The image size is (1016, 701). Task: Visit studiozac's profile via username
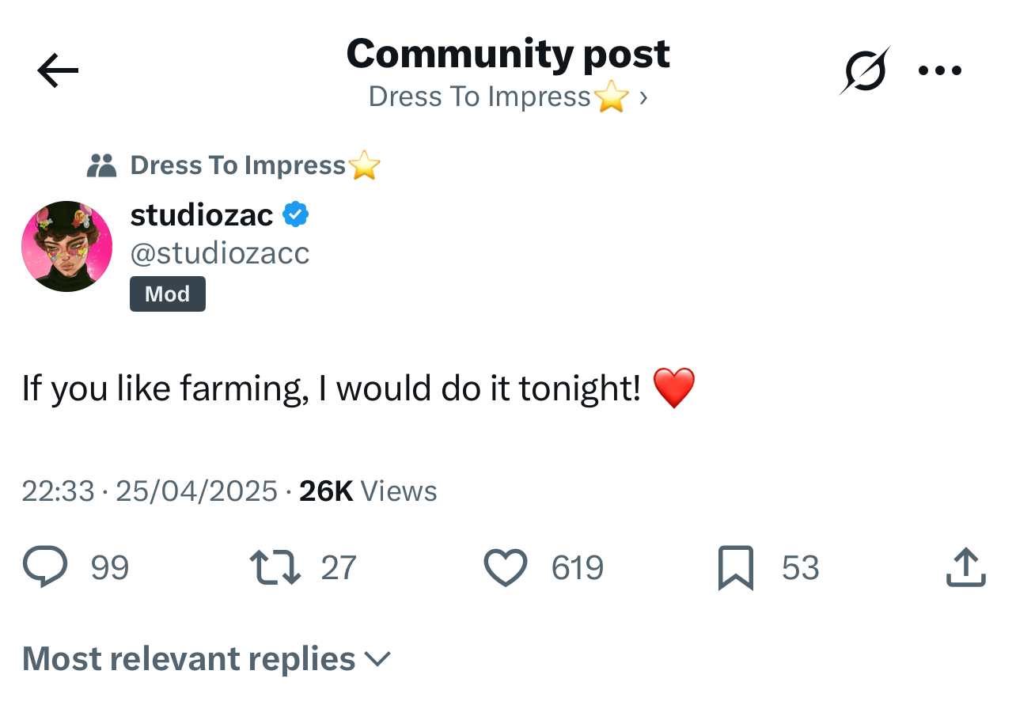(x=220, y=253)
